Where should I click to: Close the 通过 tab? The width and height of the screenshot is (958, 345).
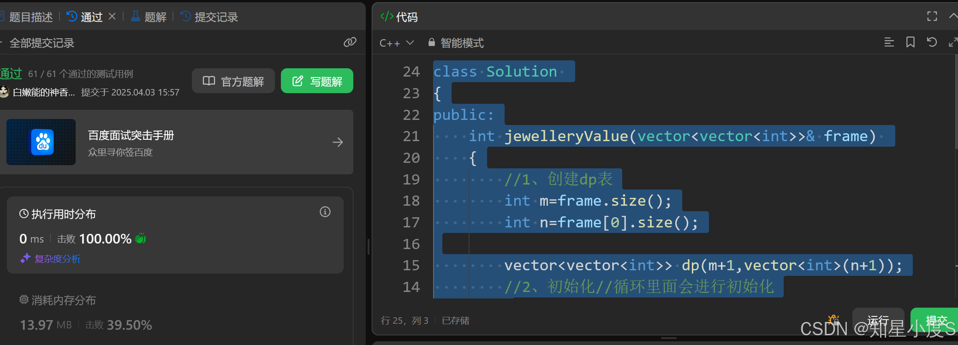point(112,17)
